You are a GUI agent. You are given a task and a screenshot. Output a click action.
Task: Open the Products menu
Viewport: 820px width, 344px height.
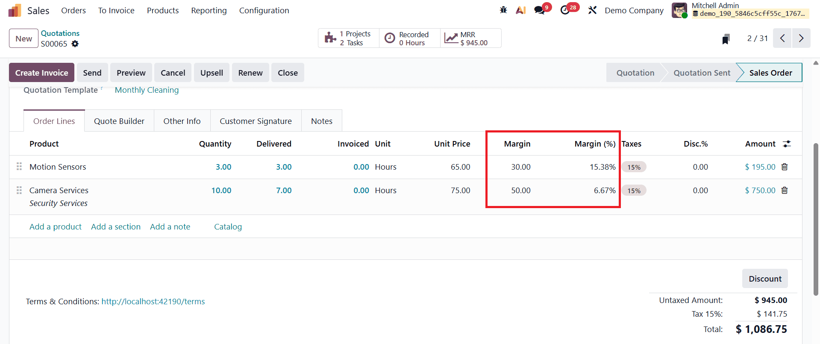163,10
